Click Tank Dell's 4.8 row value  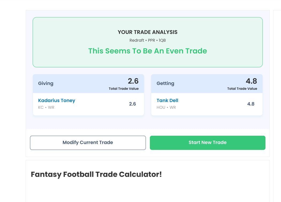(x=251, y=104)
